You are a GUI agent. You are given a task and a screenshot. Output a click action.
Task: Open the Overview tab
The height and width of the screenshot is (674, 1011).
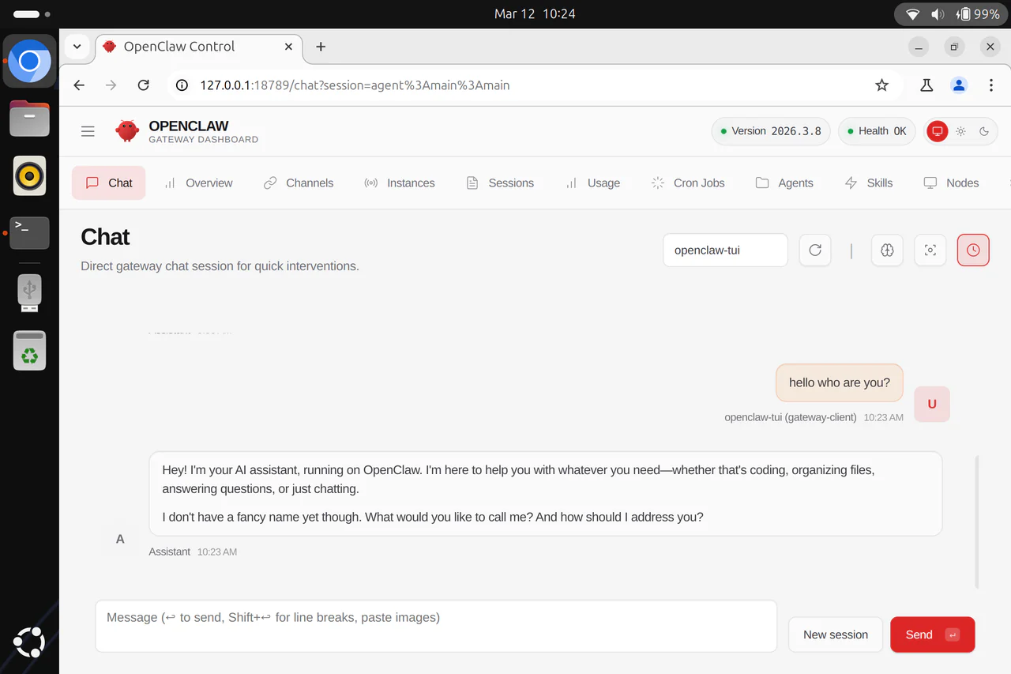point(198,183)
